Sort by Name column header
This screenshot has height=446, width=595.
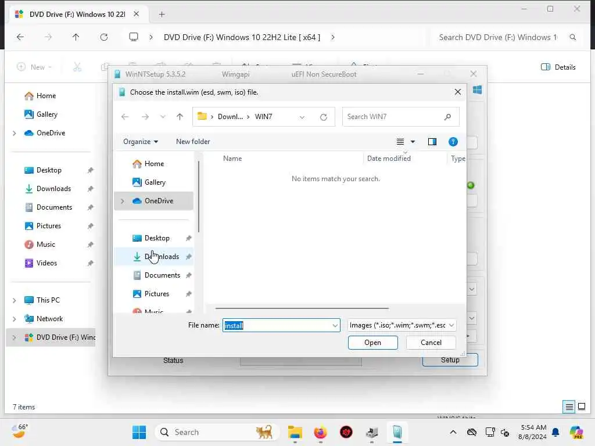[232, 159]
